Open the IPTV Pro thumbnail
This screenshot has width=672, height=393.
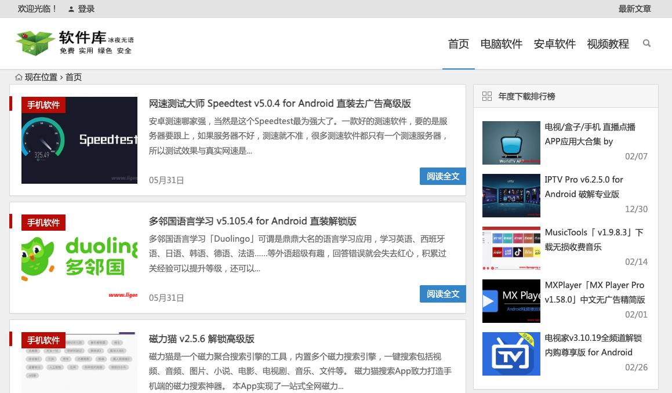click(511, 195)
